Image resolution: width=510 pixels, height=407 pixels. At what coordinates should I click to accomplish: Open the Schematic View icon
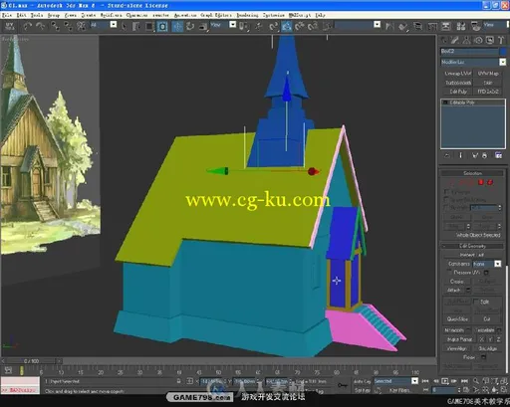click(445, 26)
